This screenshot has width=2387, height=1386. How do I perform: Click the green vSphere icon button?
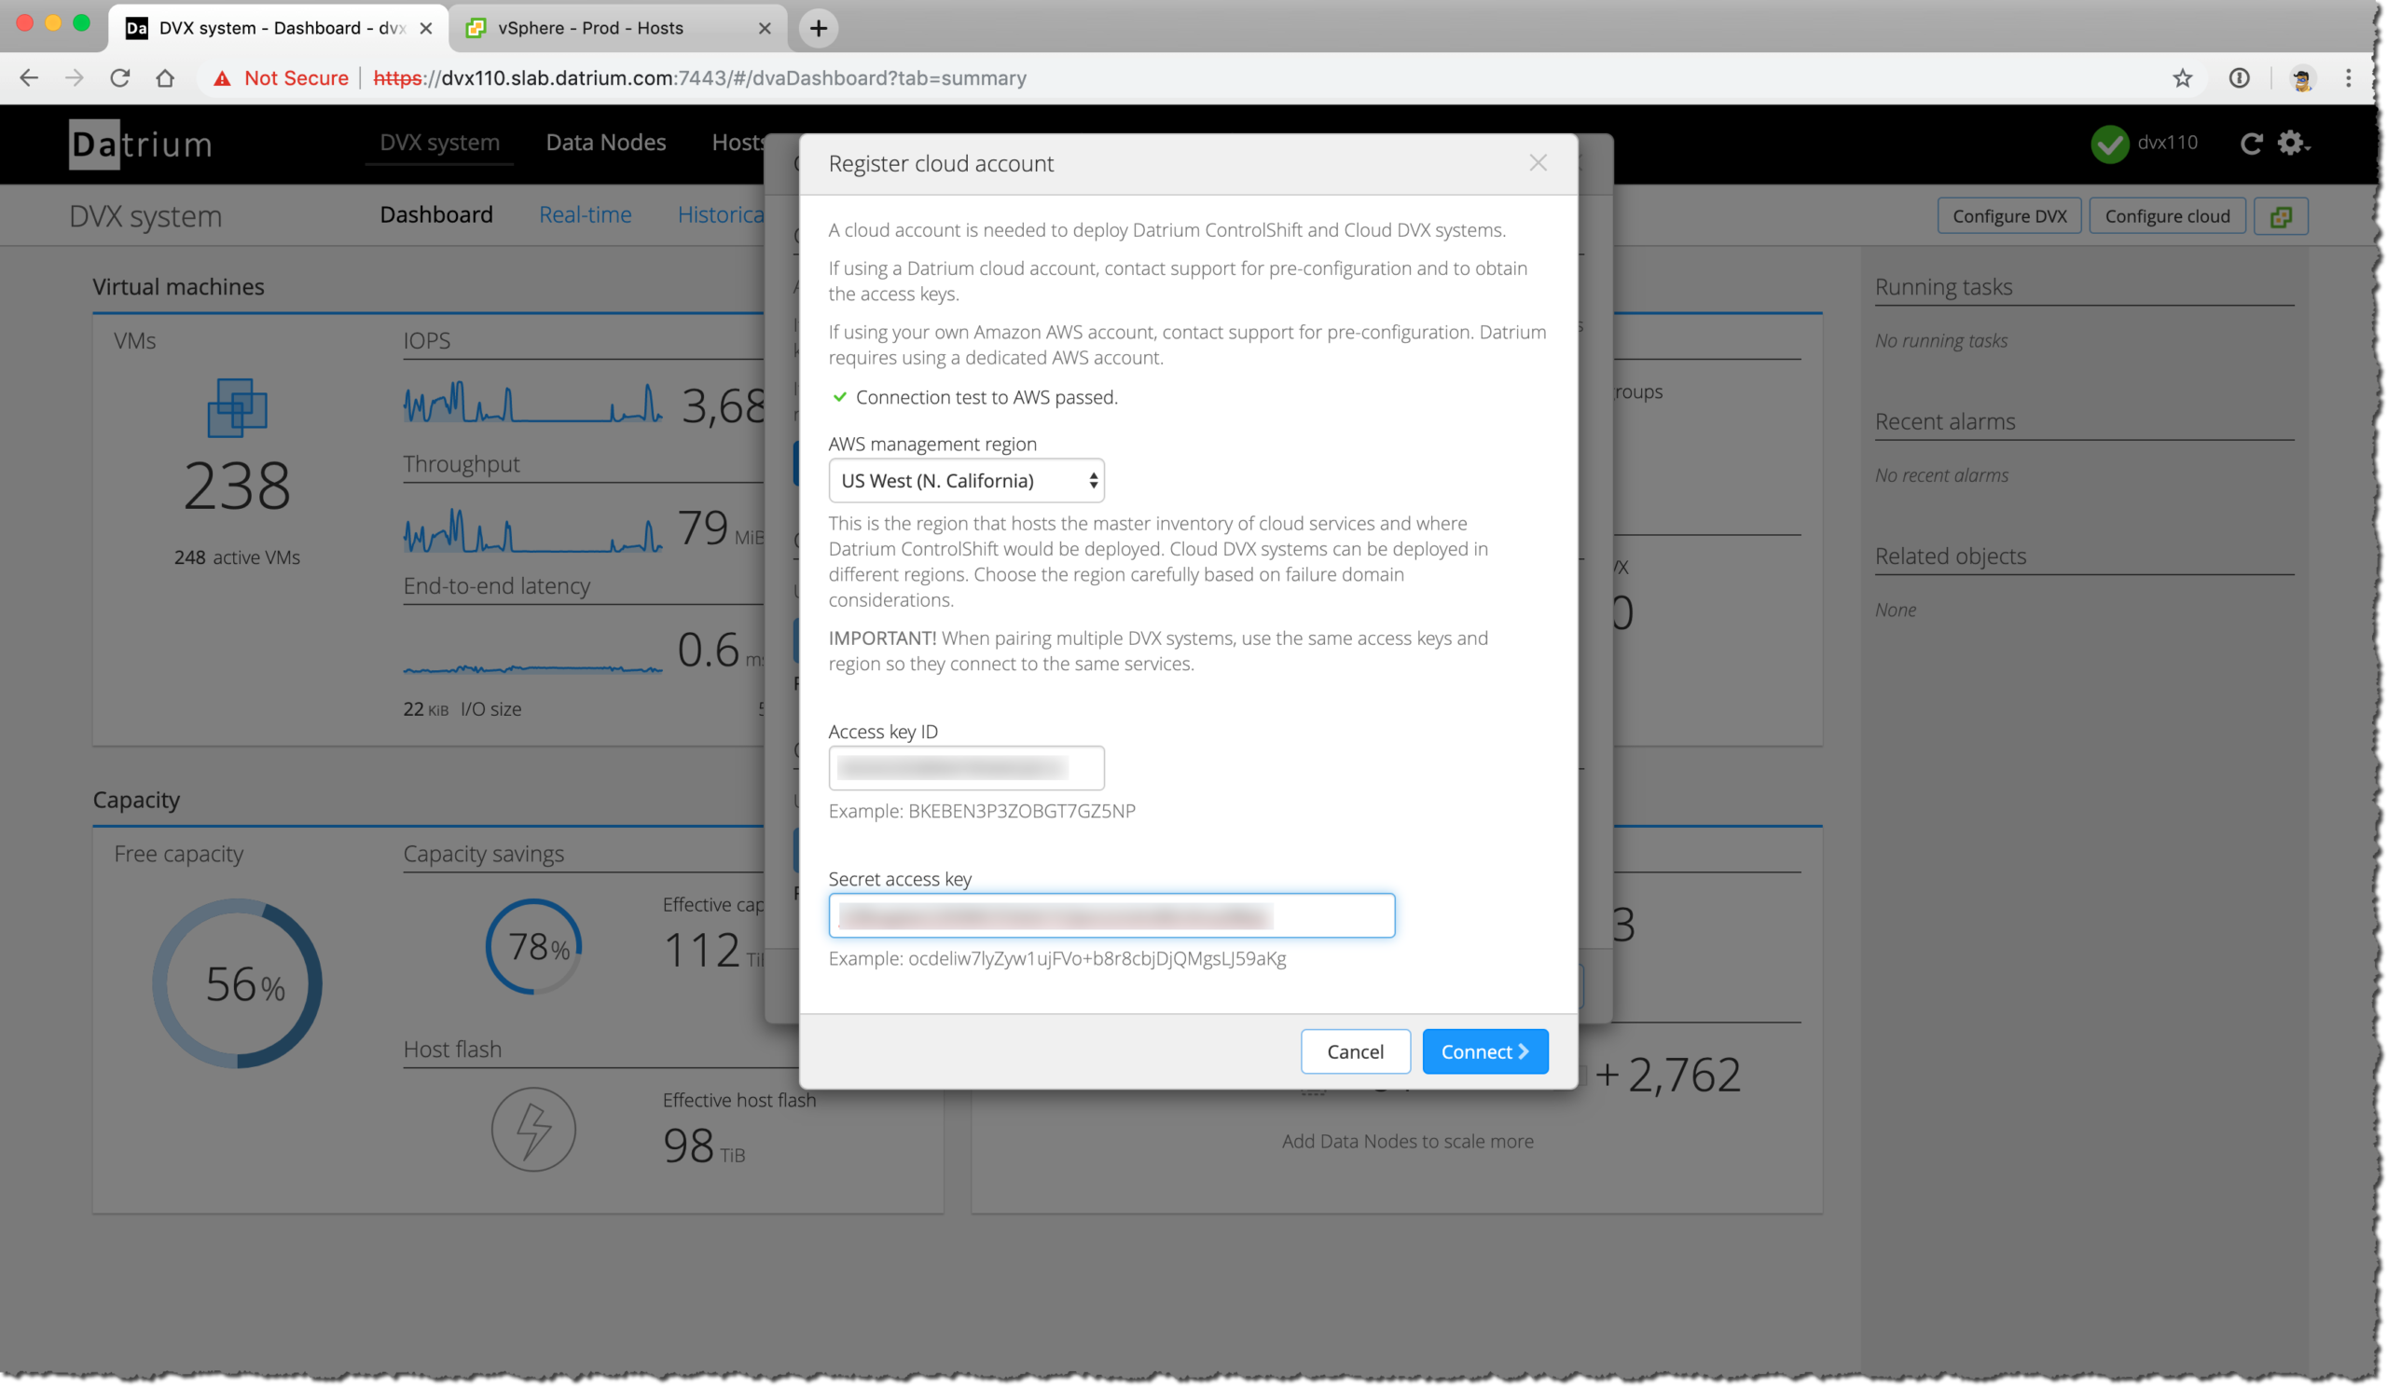pyautogui.click(x=2280, y=217)
